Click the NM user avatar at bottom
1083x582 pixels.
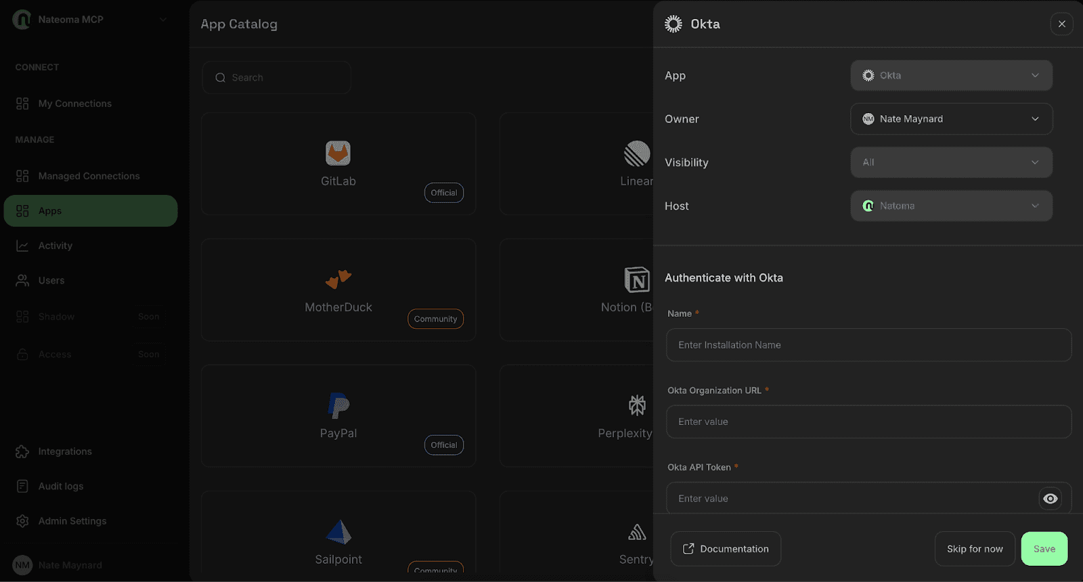(22, 565)
